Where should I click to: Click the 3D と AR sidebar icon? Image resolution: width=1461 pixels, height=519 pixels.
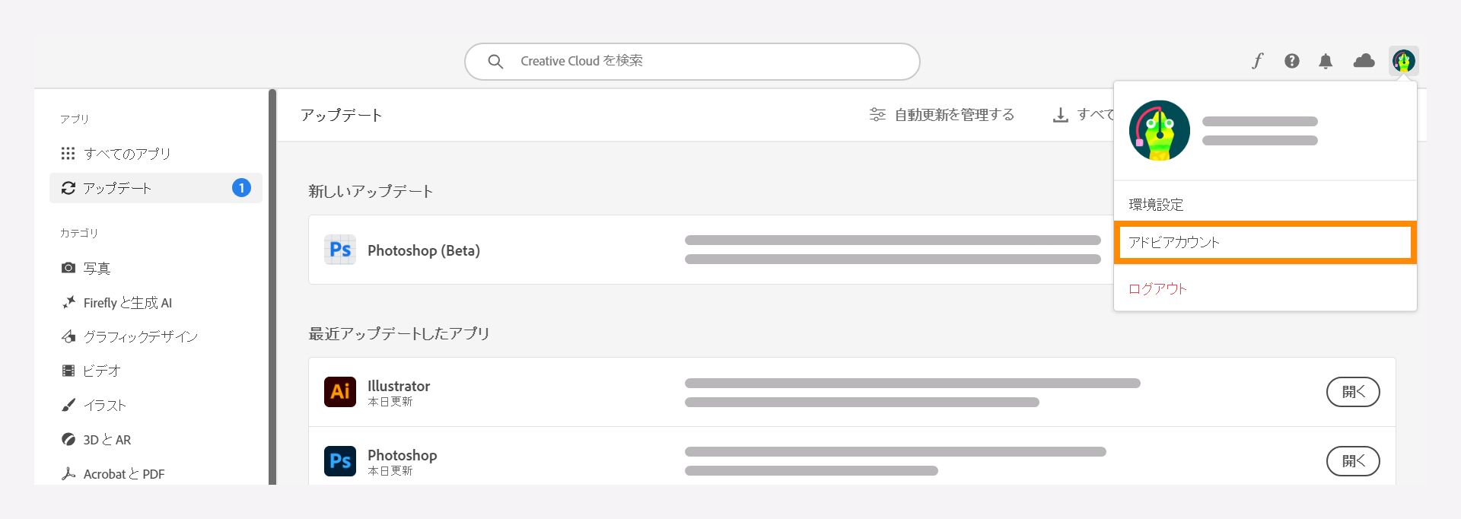pyautogui.click(x=68, y=440)
